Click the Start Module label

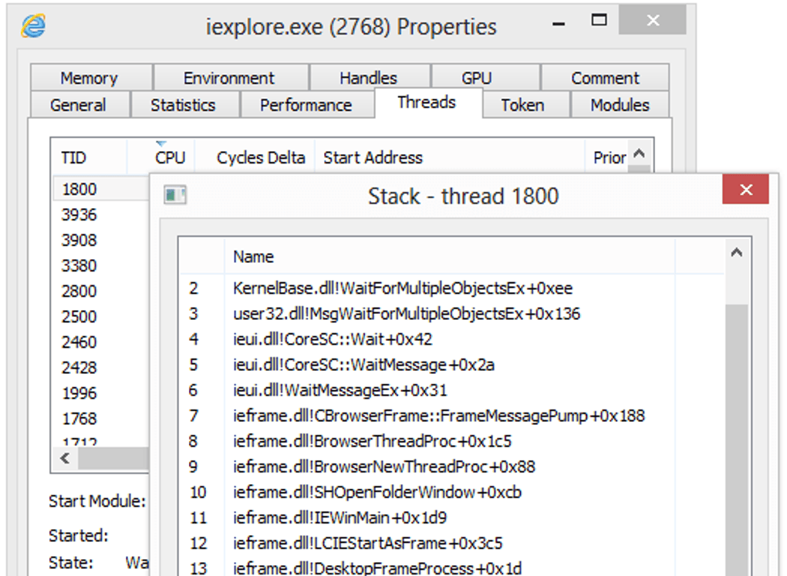(x=97, y=500)
